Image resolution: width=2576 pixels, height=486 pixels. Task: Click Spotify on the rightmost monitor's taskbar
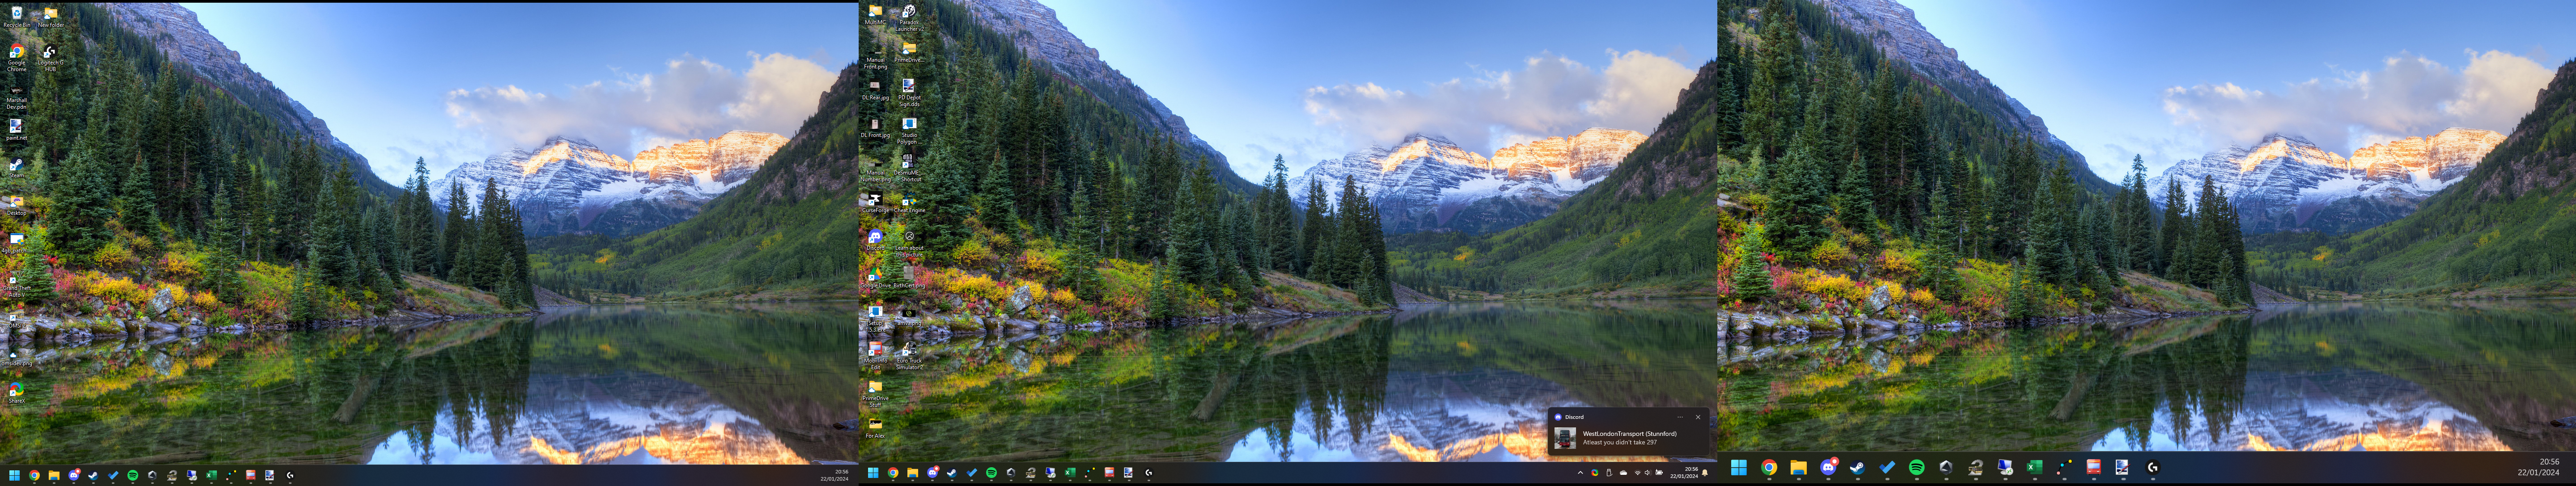click(1916, 467)
